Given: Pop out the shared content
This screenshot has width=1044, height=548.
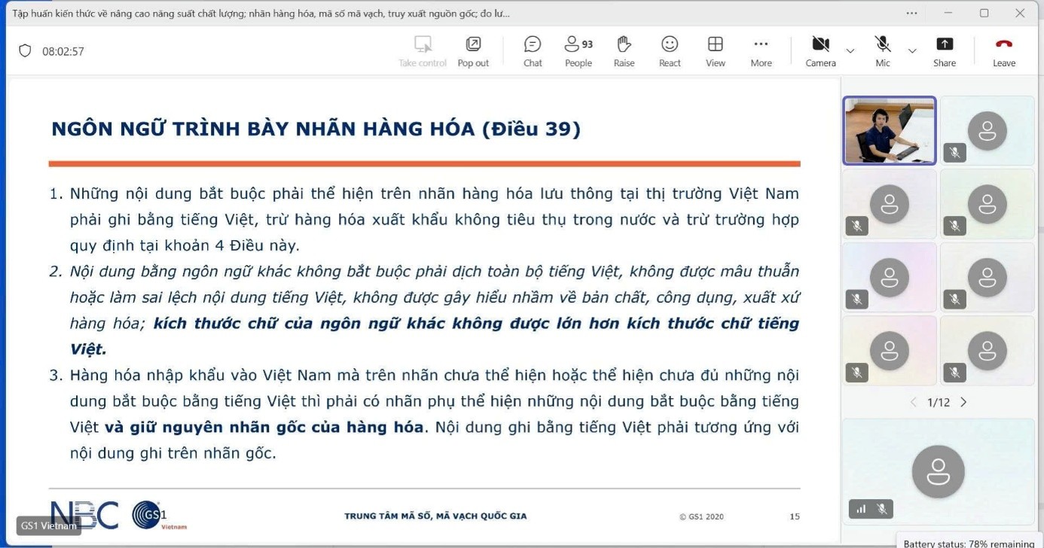Looking at the screenshot, I should (473, 51).
